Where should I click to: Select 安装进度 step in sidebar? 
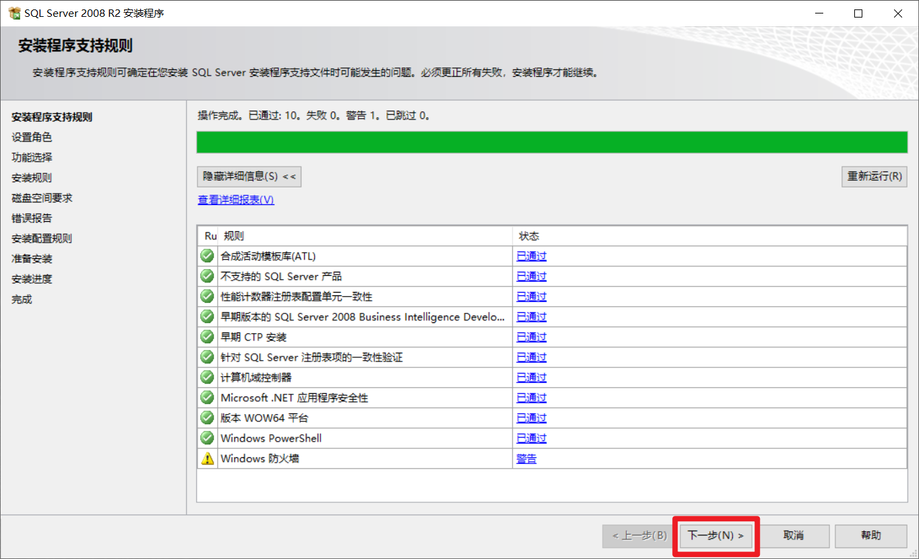click(x=32, y=279)
